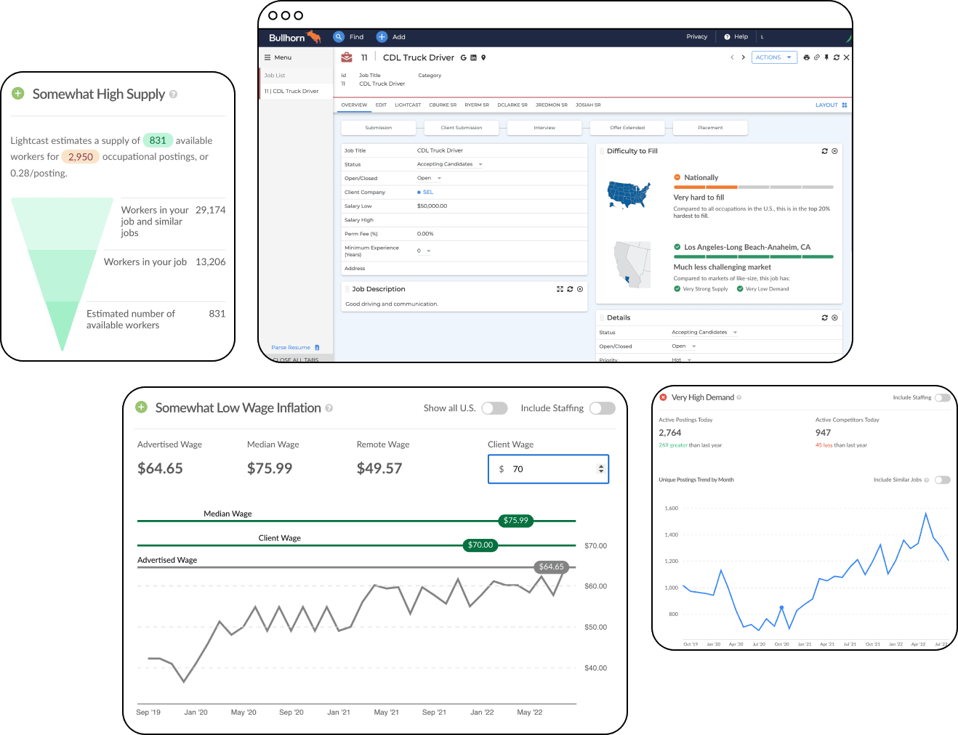Toggle the Show all U.S. switch

[x=494, y=408]
